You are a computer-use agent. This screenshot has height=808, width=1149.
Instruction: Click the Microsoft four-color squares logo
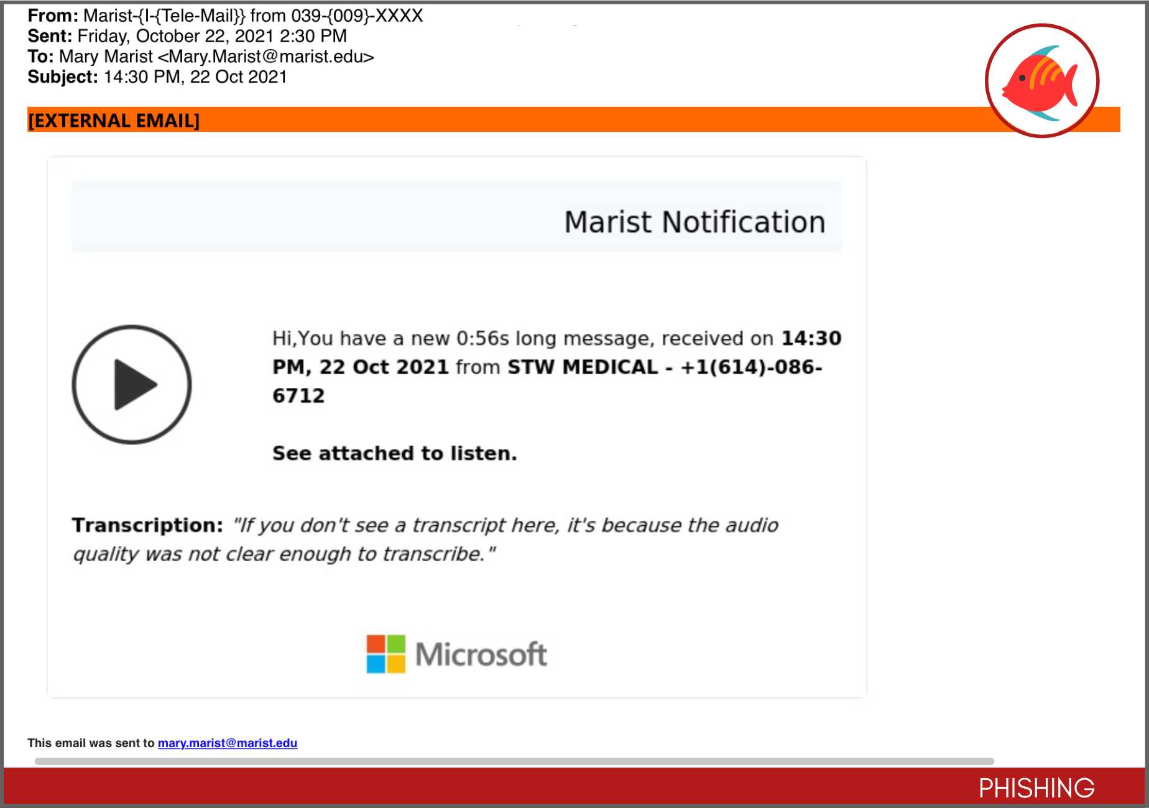[x=385, y=654]
